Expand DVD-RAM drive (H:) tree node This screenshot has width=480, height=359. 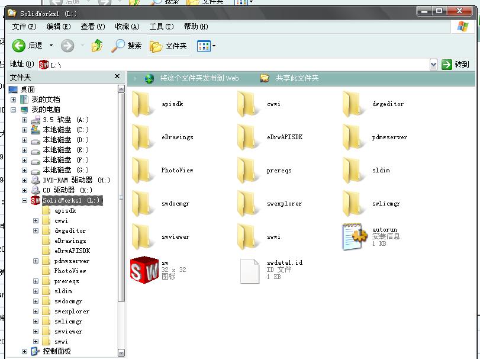[x=24, y=180]
